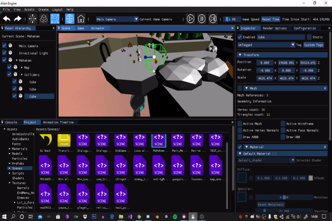Open the Transit... yellow folder
Image resolution: width=332 pixels, height=221 pixels.
(64, 140)
